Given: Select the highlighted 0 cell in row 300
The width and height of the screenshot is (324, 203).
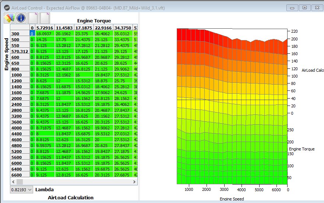Looking at the screenshot, I should tap(32, 33).
